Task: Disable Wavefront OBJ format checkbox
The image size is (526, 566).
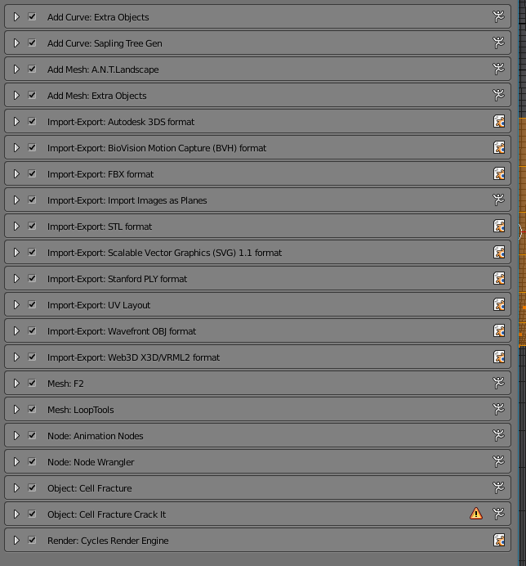Action: pyautogui.click(x=32, y=330)
